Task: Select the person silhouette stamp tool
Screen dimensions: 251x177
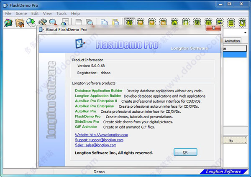Action: pos(186,23)
